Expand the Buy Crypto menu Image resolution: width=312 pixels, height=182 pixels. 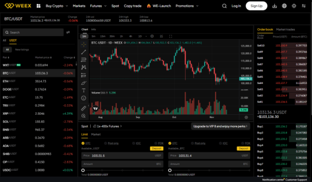(x=57, y=6)
